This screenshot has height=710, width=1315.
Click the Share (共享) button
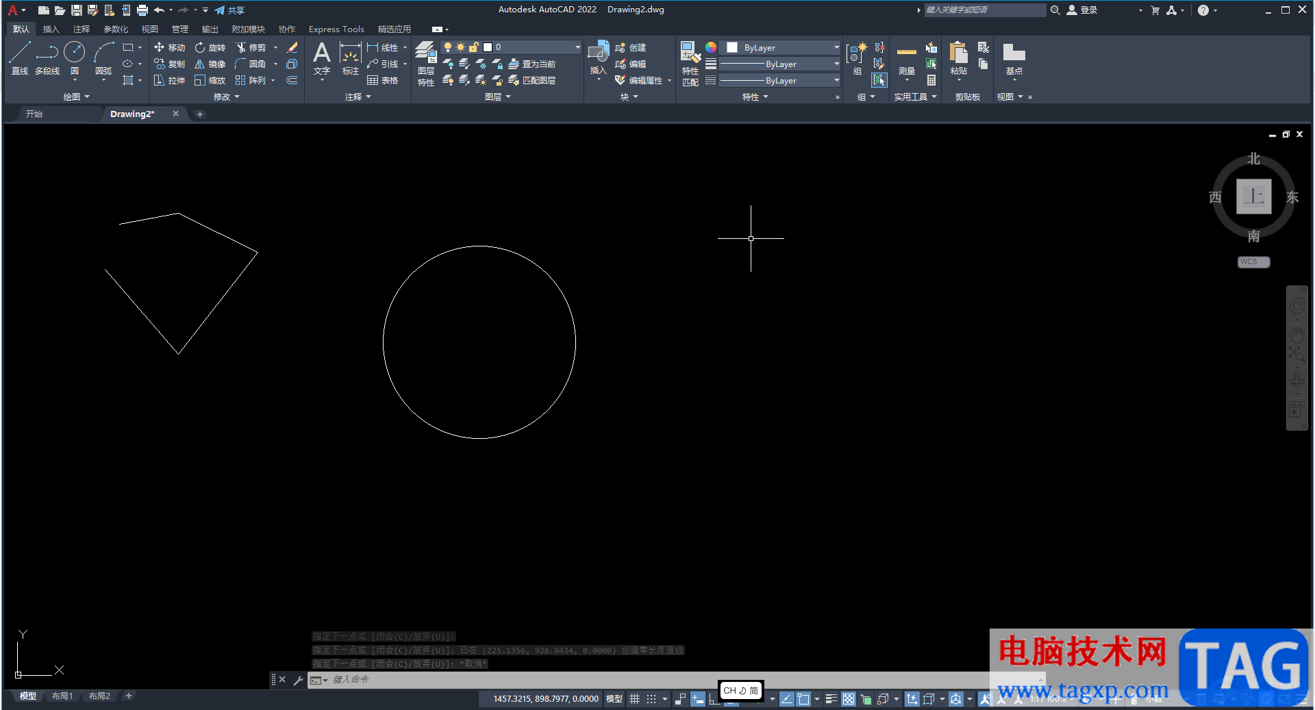pos(229,10)
